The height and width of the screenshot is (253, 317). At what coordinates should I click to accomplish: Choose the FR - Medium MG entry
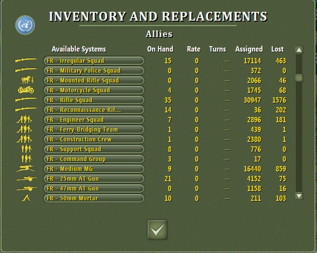tap(94, 169)
